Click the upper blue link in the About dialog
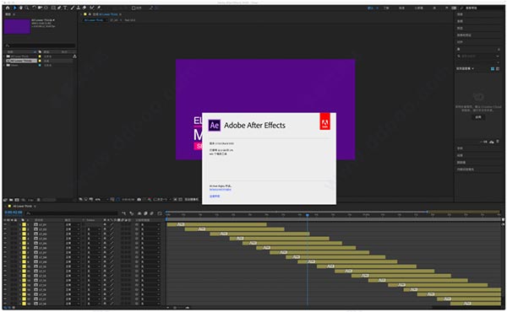This screenshot has width=507, height=312. tap(221, 190)
